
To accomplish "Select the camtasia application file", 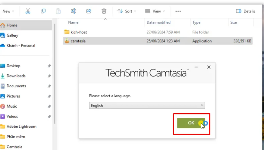I will click(x=78, y=41).
